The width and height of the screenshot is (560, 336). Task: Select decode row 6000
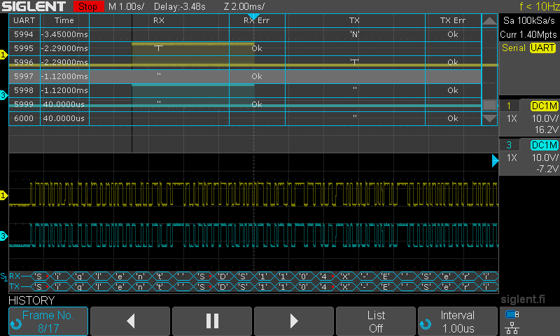point(245,118)
